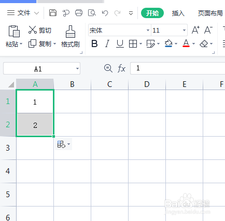The image size is (225, 221).
Task: Click the fx insert function icon
Action: 121,68
